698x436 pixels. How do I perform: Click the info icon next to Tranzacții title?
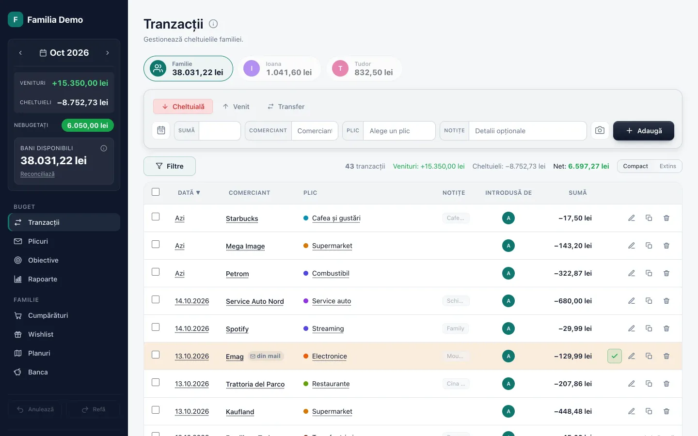pyautogui.click(x=213, y=24)
